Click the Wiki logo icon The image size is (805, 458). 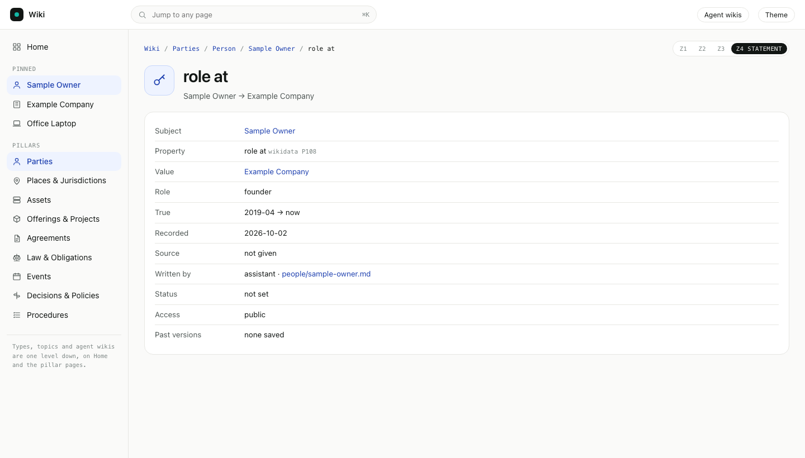pos(17,15)
